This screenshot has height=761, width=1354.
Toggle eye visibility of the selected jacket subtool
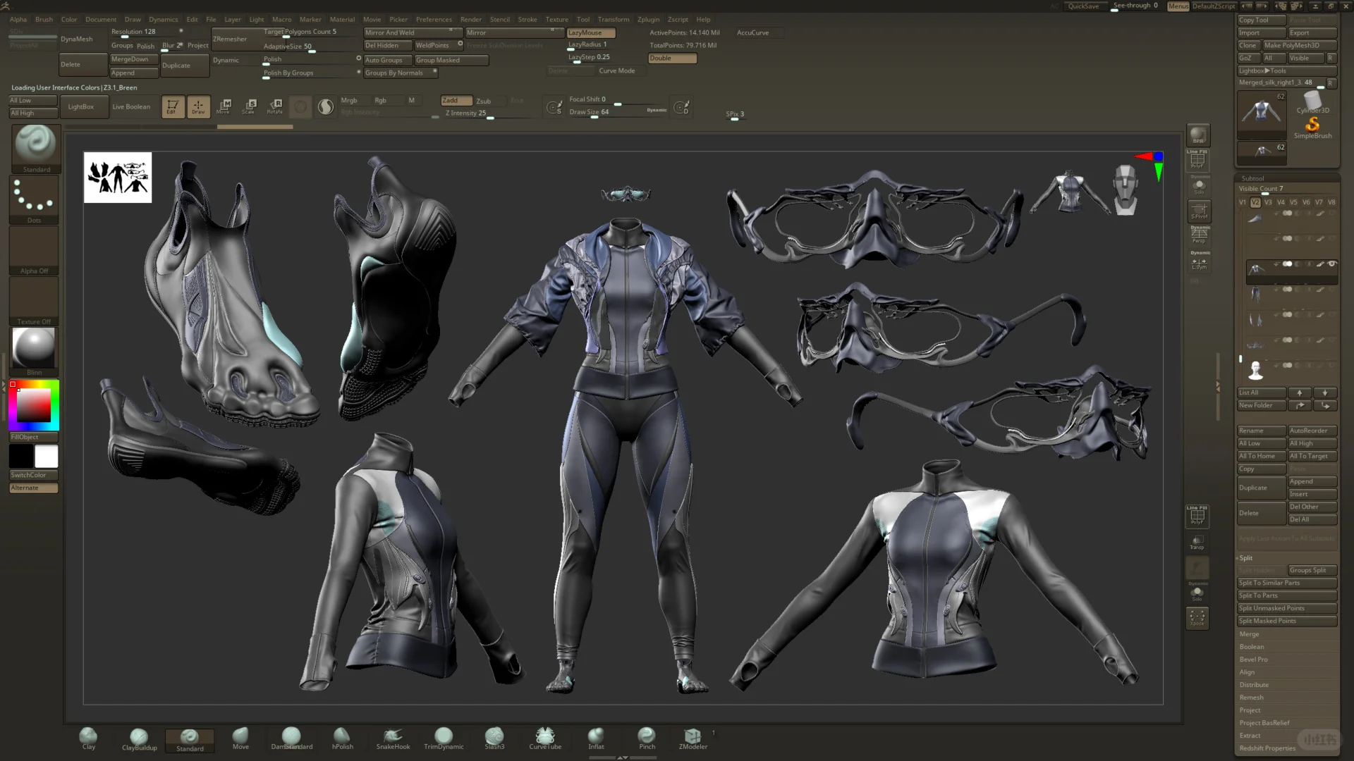point(1332,264)
